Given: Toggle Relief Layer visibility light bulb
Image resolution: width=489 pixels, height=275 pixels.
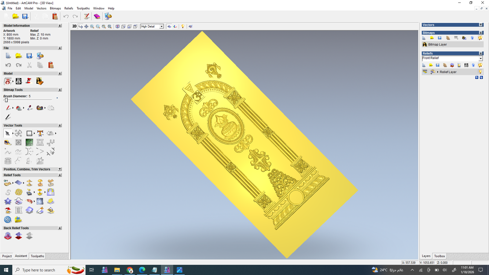Looking at the screenshot, I should click(x=480, y=72).
